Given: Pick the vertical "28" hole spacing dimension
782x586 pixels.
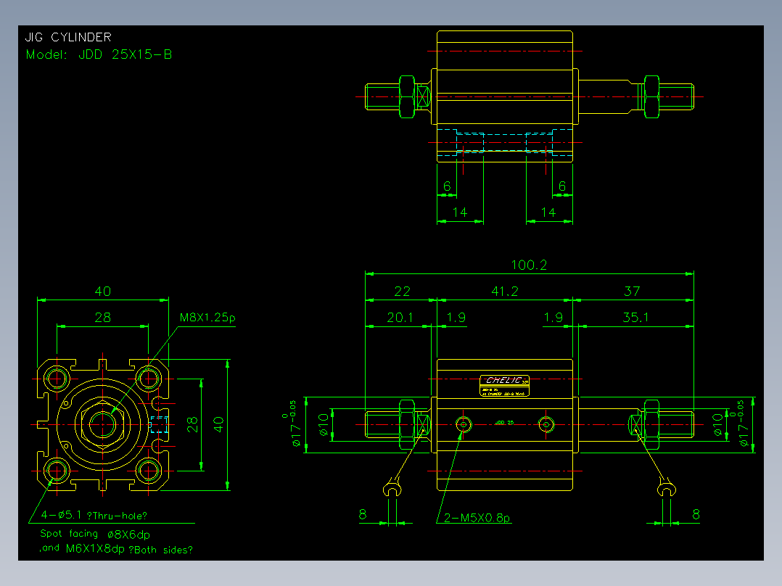Looking at the screenshot, I should pyautogui.click(x=192, y=424).
